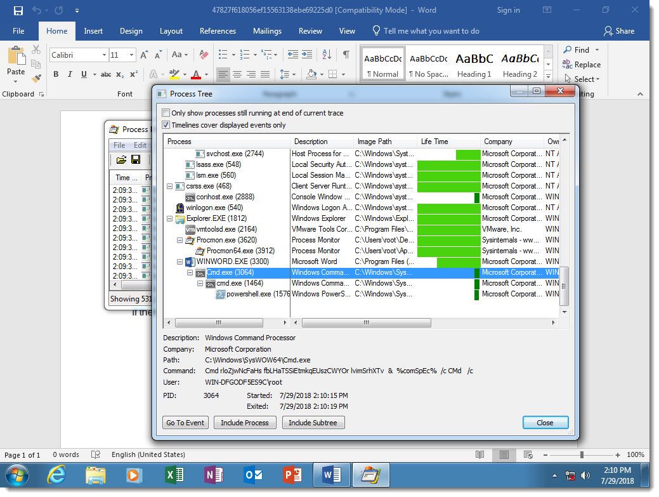Click the Share button
659x497 pixels.
tap(619, 31)
